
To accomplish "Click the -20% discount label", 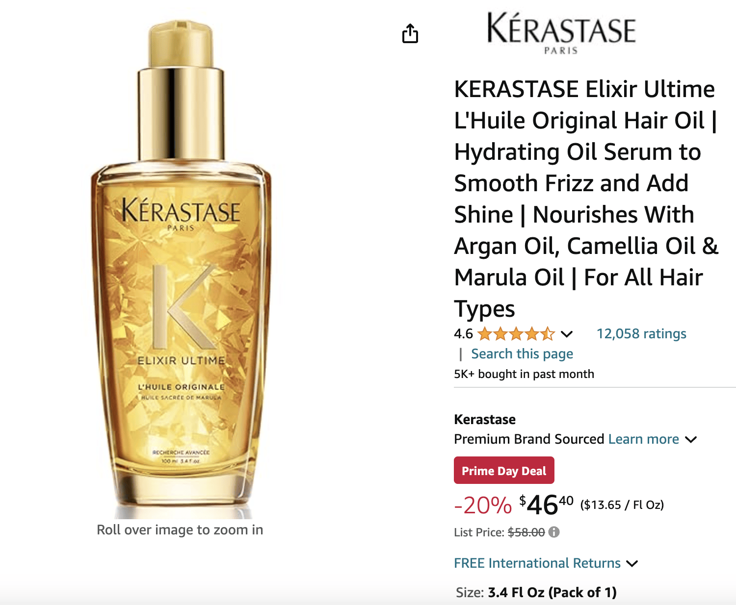I will click(x=483, y=505).
